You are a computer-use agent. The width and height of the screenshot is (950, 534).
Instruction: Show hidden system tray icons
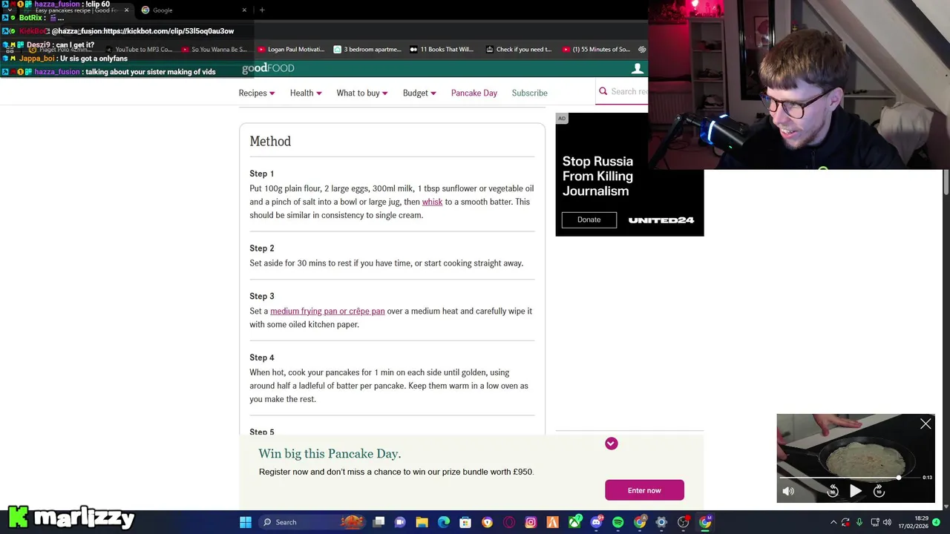[x=833, y=522]
